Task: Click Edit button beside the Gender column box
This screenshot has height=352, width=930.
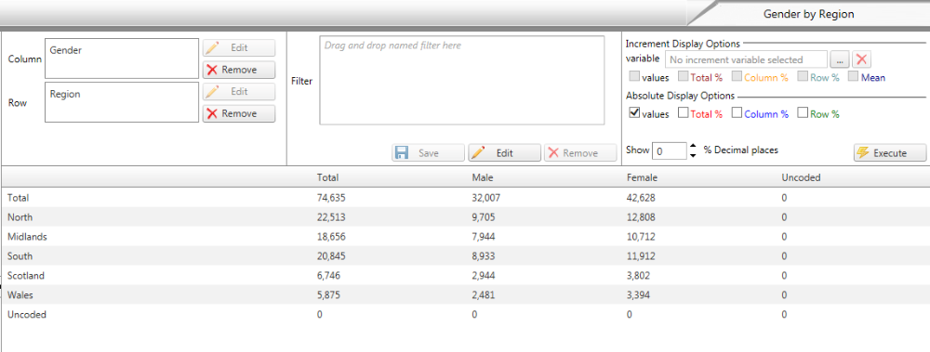Action: coord(239,48)
